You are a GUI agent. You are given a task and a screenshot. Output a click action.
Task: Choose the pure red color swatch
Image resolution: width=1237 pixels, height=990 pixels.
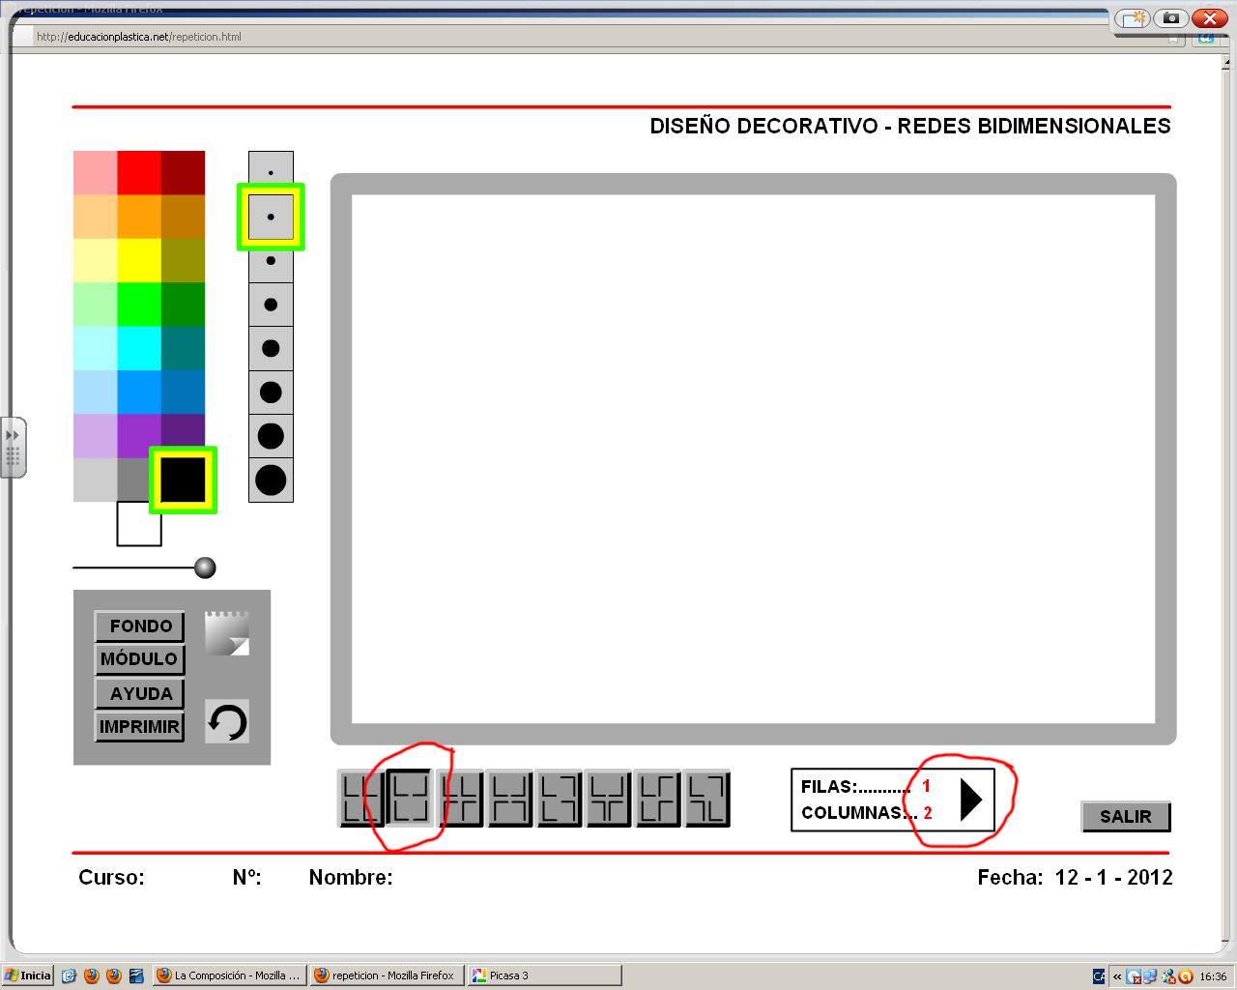point(139,172)
